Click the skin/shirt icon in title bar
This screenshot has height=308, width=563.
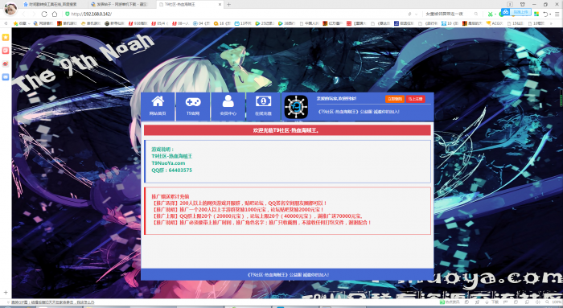[523, 4]
